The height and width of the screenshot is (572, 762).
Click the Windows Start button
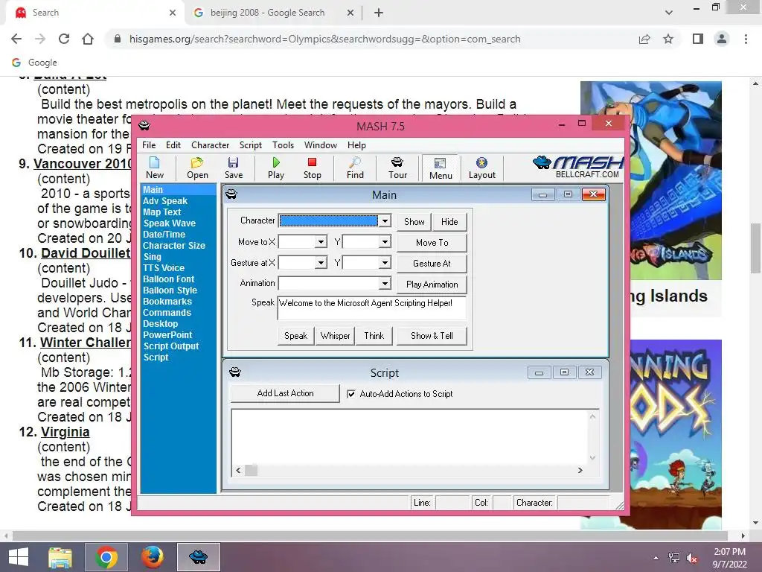point(19,557)
